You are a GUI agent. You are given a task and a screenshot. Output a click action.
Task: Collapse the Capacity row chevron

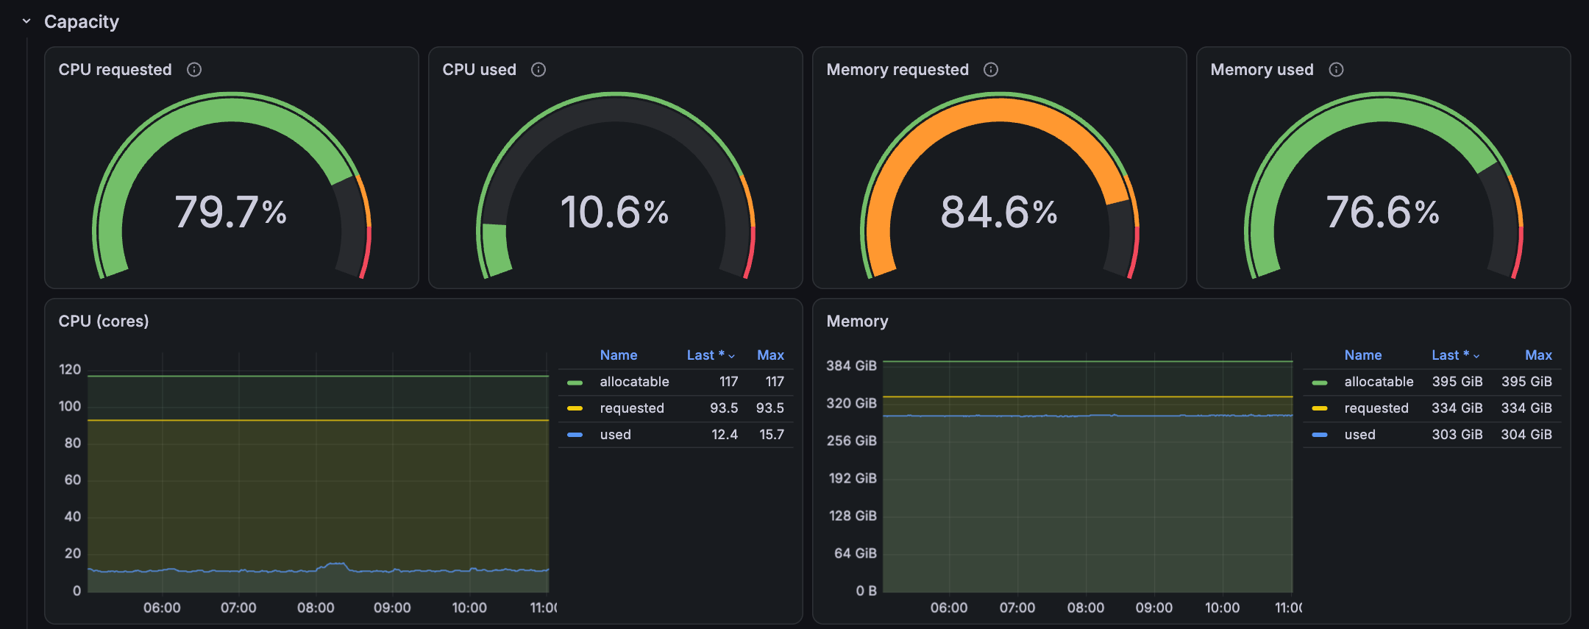(26, 21)
